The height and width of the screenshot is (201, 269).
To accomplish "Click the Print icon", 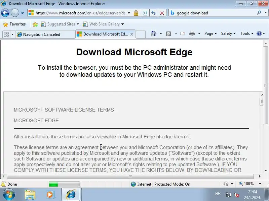I will pyautogui.click(x=192, y=33).
